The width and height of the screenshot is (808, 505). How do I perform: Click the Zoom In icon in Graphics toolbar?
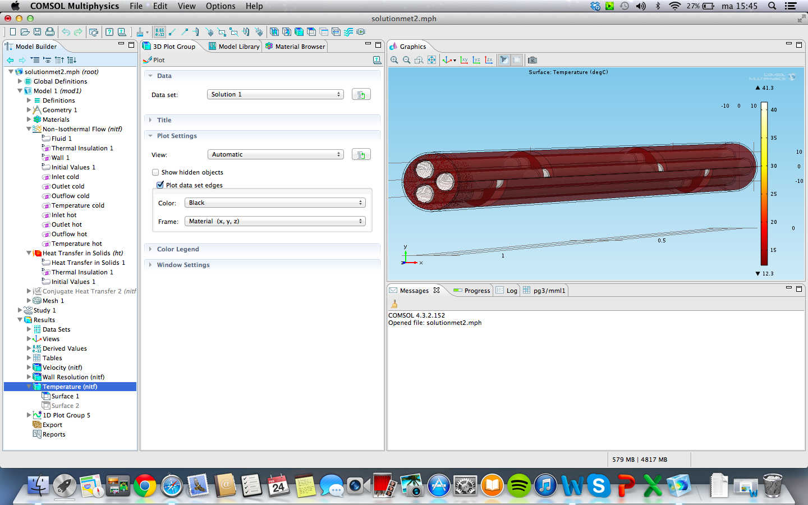point(394,60)
